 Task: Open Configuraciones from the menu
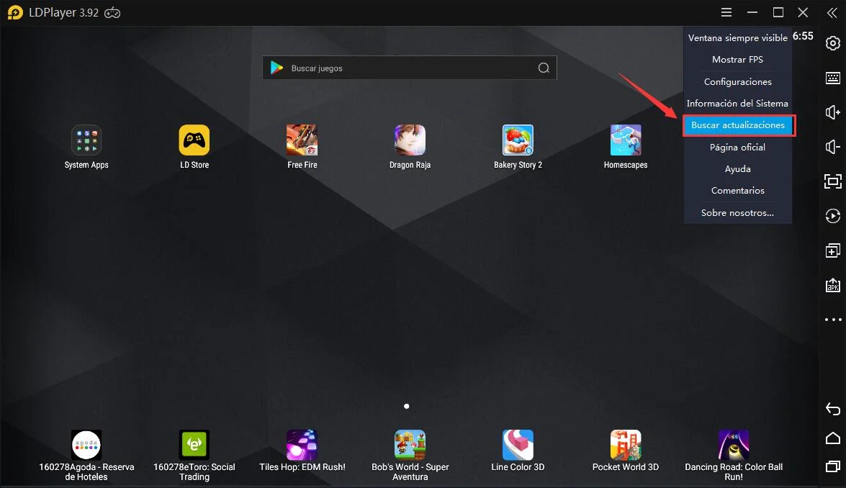(x=737, y=81)
